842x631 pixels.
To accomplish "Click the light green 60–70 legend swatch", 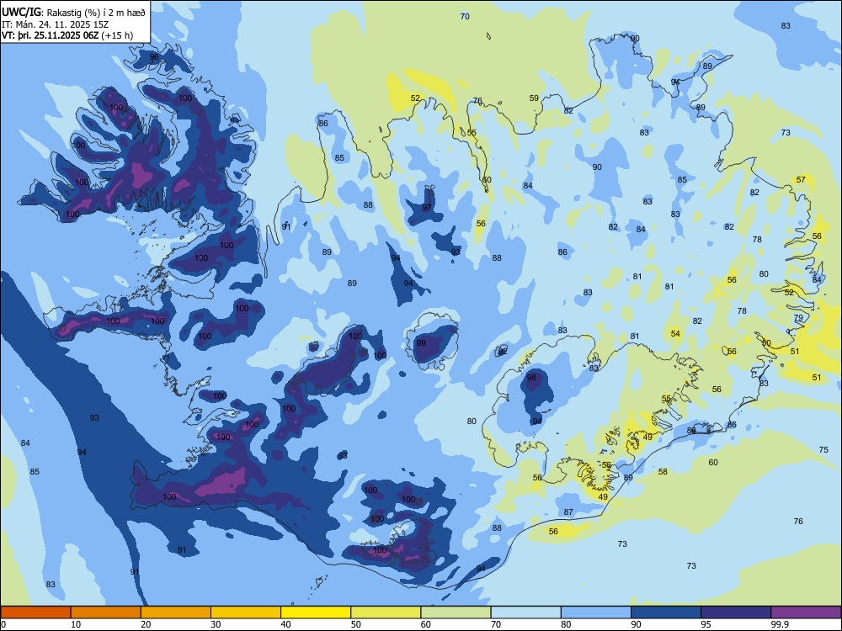I will point(456,612).
